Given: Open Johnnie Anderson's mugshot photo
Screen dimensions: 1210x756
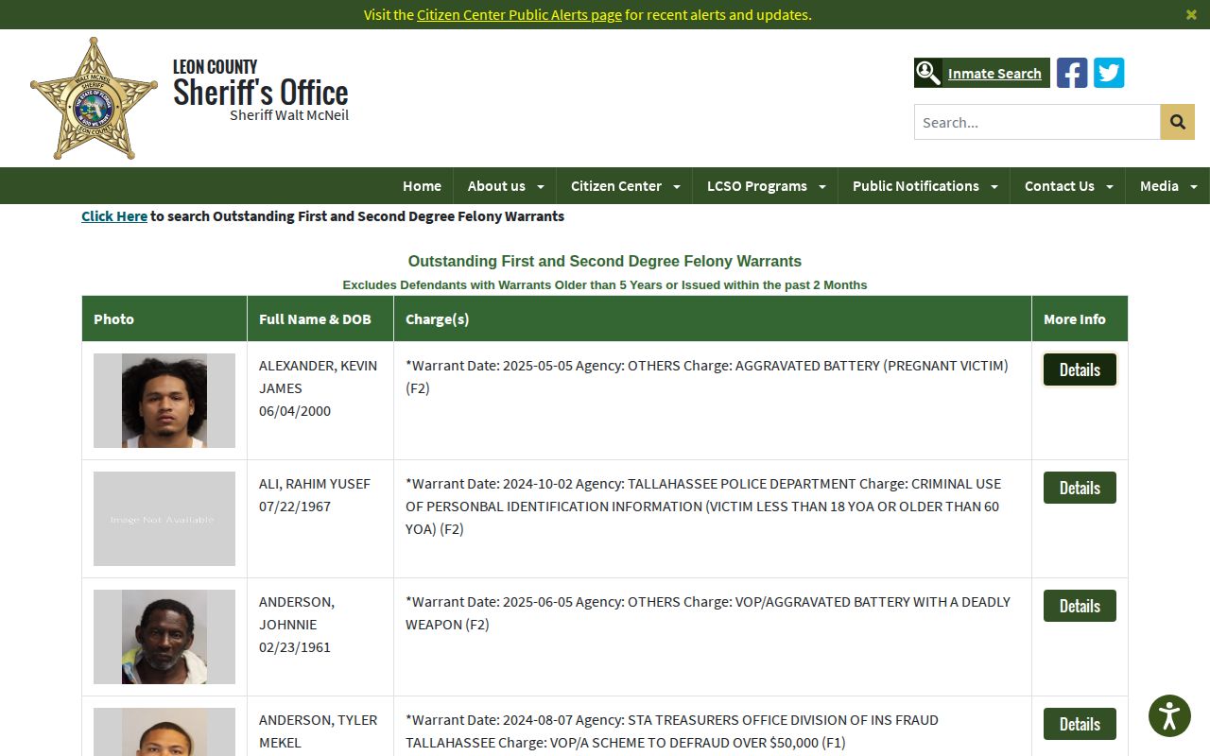Looking at the screenshot, I should click(164, 637).
